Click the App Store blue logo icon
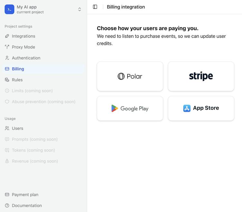242x212 pixels. (187, 108)
